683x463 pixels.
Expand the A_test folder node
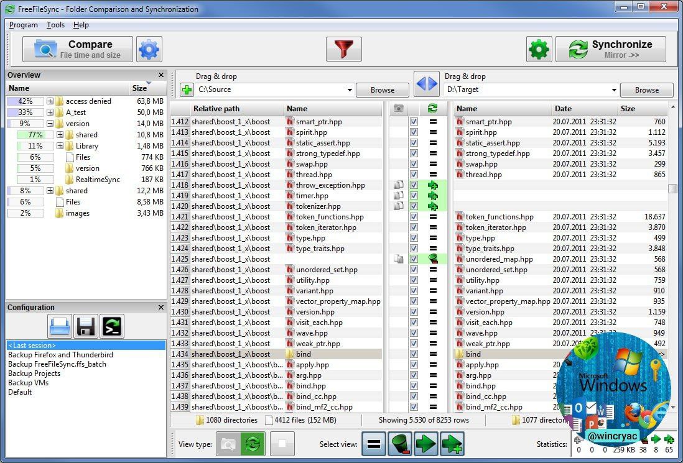coord(50,112)
